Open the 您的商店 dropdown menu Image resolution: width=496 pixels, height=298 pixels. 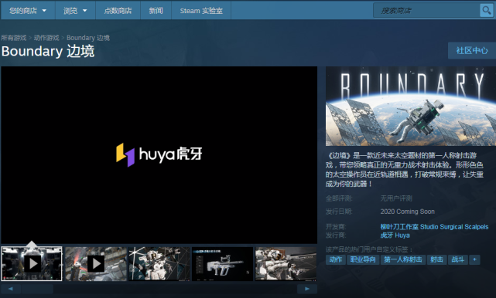click(x=28, y=10)
